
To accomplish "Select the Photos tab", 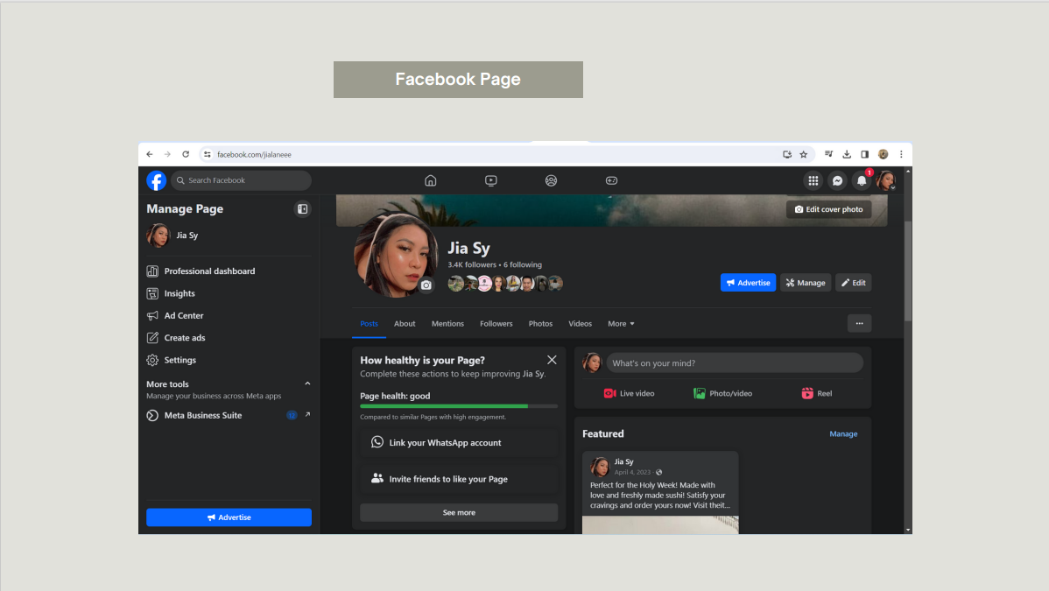I will coord(540,324).
